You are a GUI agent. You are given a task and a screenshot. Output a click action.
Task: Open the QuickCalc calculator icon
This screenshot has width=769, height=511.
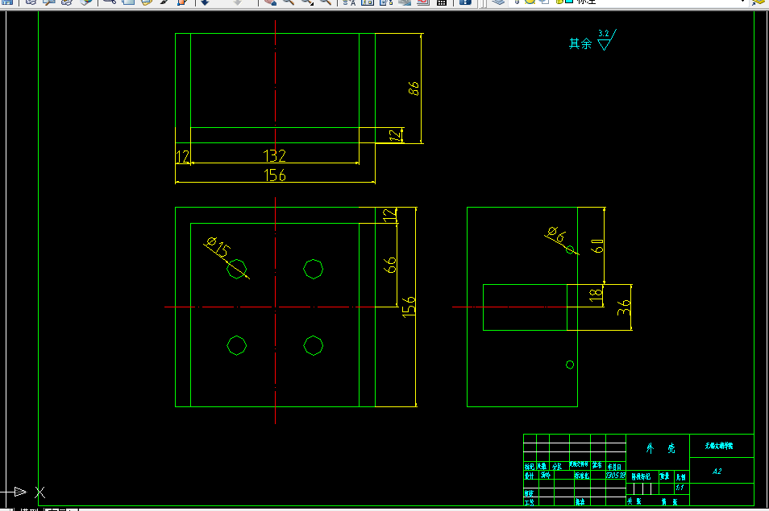pyautogui.click(x=442, y=2)
